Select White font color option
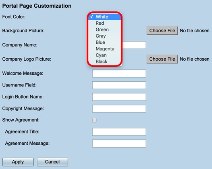 (x=104, y=17)
